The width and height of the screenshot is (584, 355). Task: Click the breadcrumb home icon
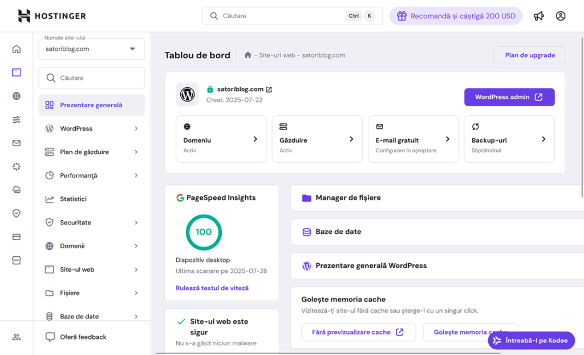coord(248,55)
